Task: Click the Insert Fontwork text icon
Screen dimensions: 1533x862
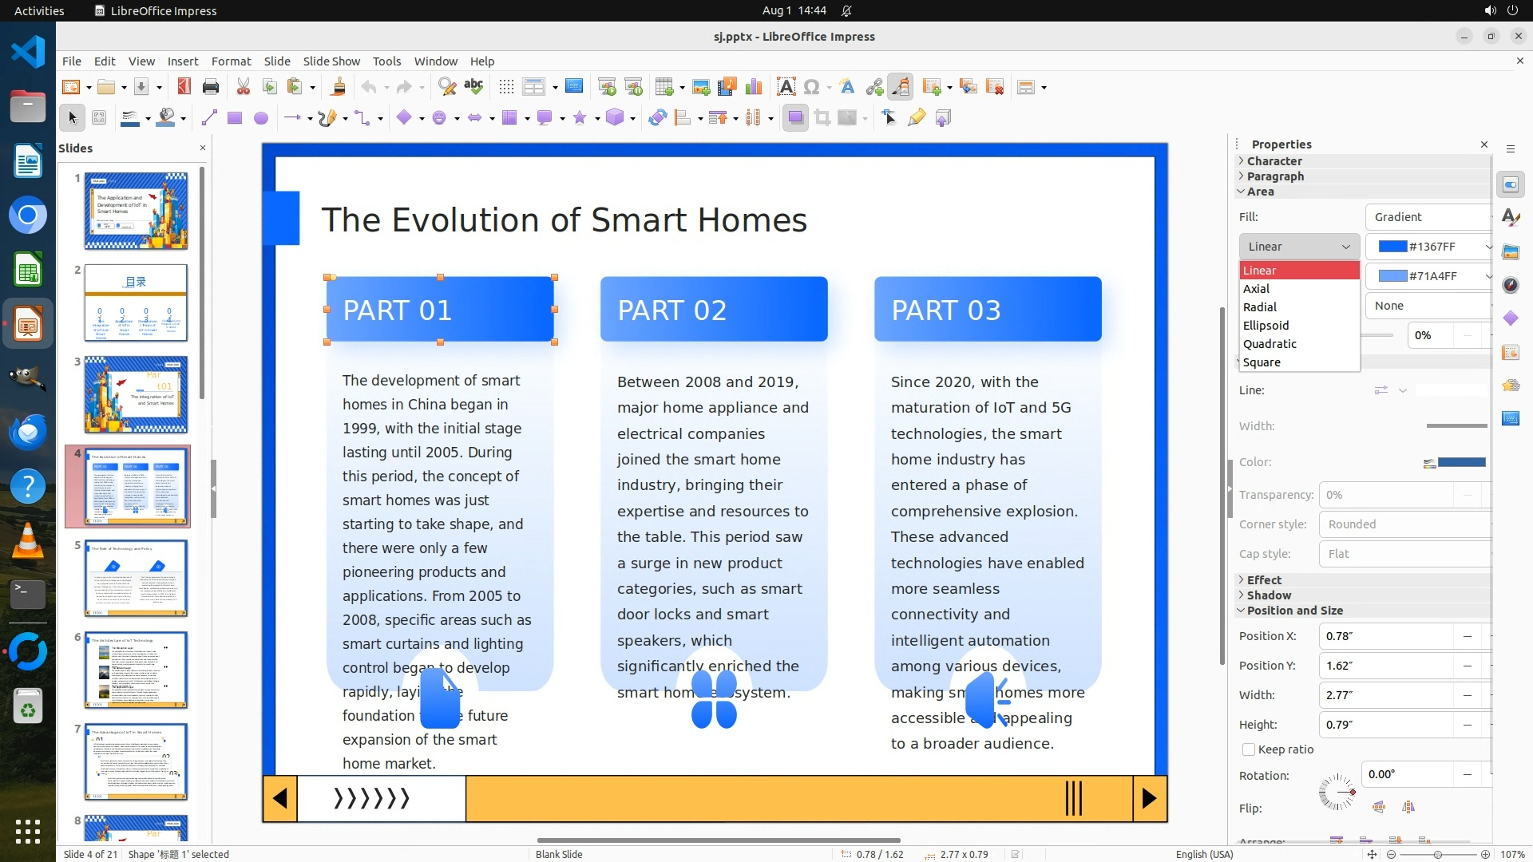Action: [x=847, y=87]
